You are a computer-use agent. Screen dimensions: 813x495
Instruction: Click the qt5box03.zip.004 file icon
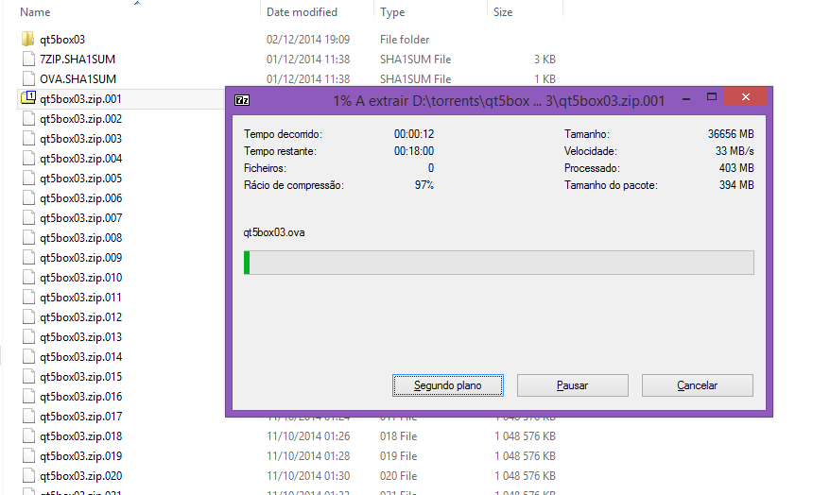click(x=28, y=158)
